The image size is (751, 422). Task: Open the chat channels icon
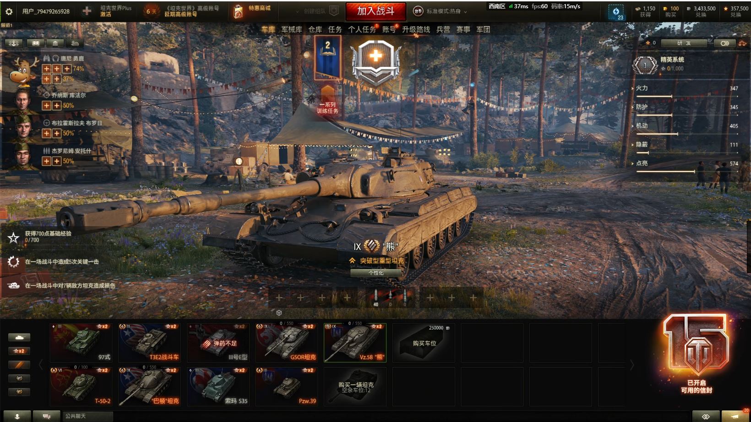coord(46,416)
